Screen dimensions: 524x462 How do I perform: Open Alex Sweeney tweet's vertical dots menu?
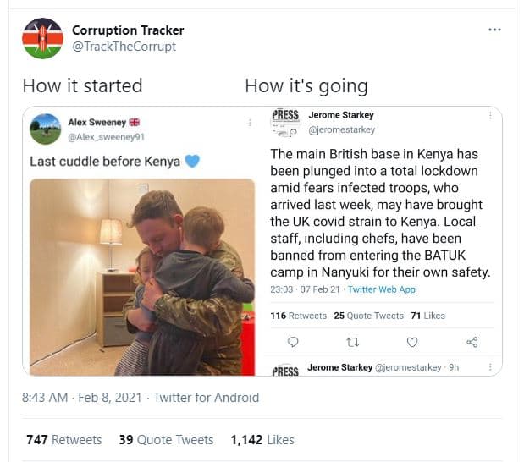click(249, 124)
